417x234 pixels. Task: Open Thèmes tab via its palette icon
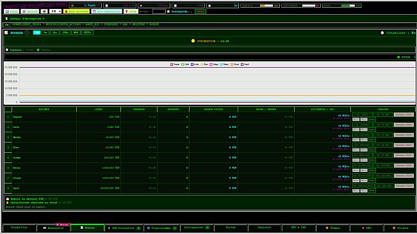coord(327,228)
